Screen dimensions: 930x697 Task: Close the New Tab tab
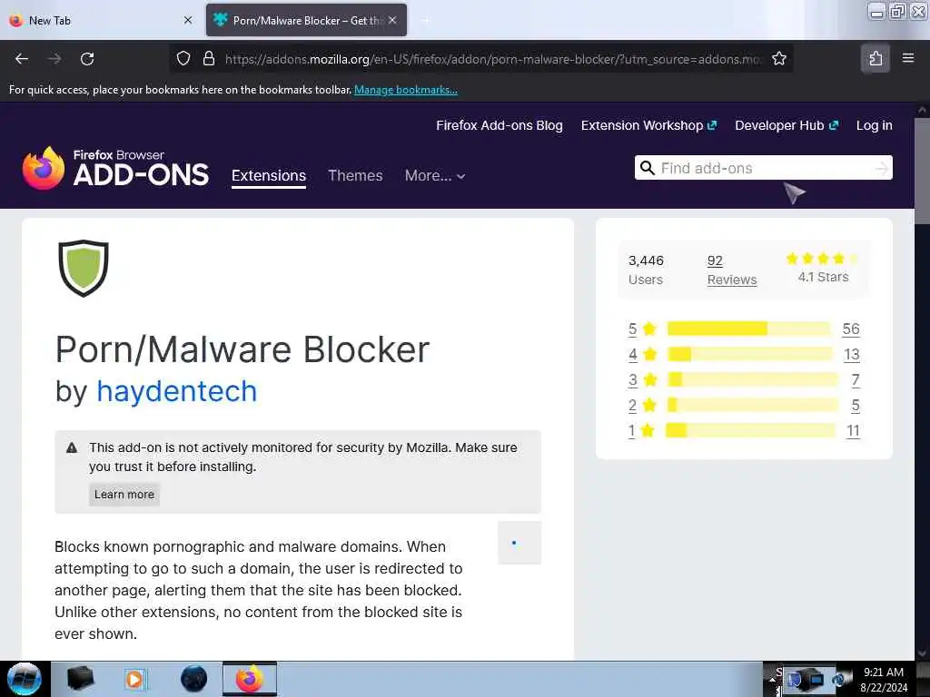pos(188,20)
